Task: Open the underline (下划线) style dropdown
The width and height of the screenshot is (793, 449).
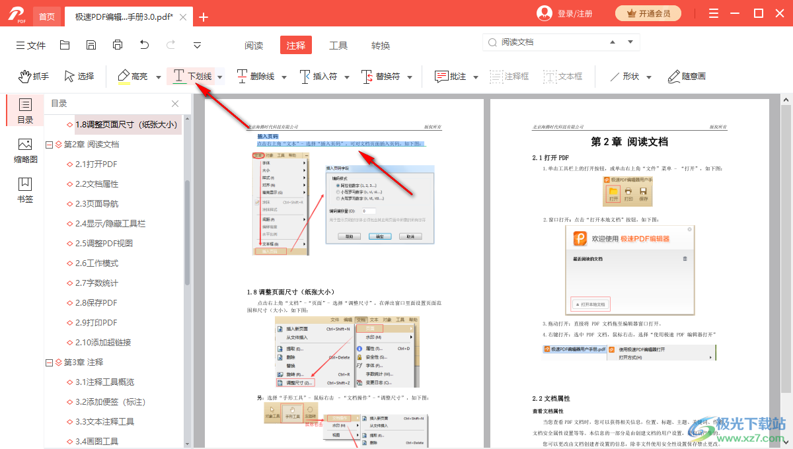Action: tap(220, 77)
